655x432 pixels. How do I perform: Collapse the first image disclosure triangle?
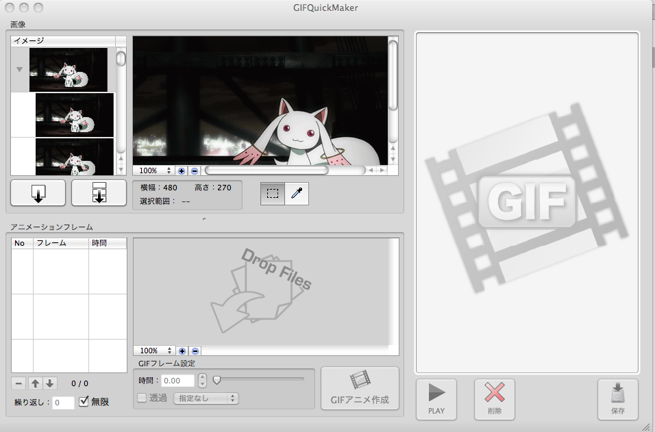(19, 70)
